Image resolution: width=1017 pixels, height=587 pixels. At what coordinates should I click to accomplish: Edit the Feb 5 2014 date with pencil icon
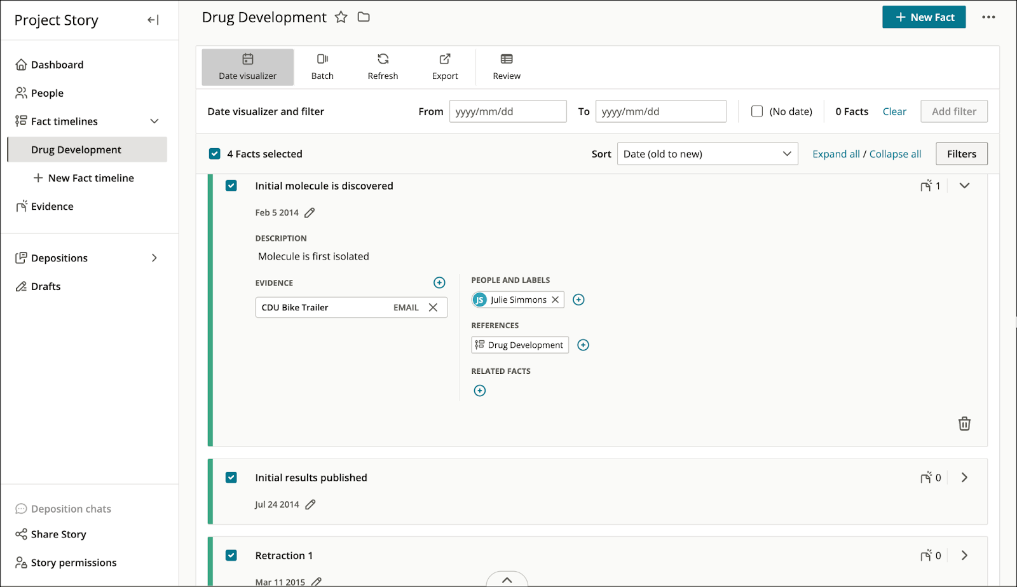pos(309,212)
